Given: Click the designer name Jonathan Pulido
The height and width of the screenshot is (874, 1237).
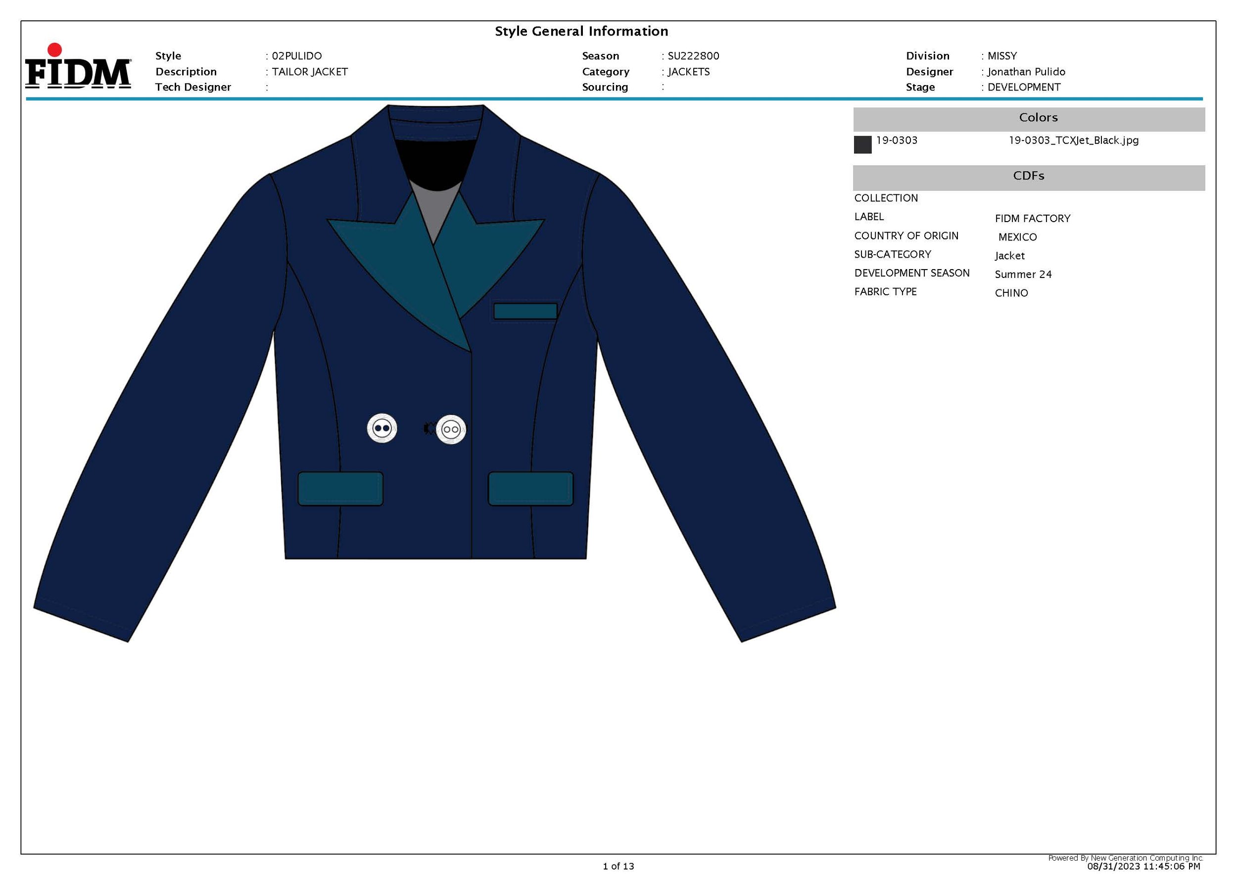Looking at the screenshot, I should point(1026,72).
